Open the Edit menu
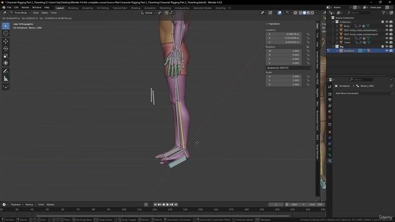 (x=16, y=7)
